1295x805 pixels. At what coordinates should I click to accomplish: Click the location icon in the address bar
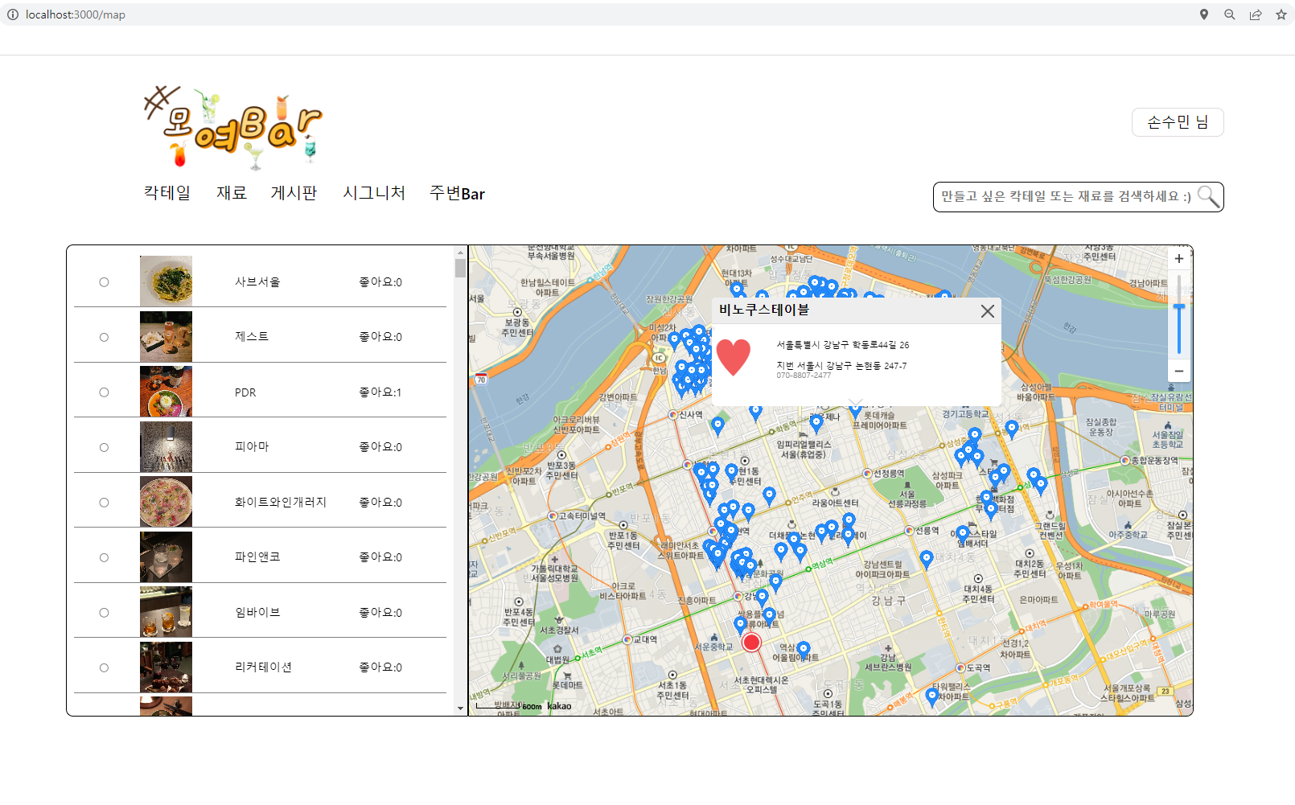1203,14
